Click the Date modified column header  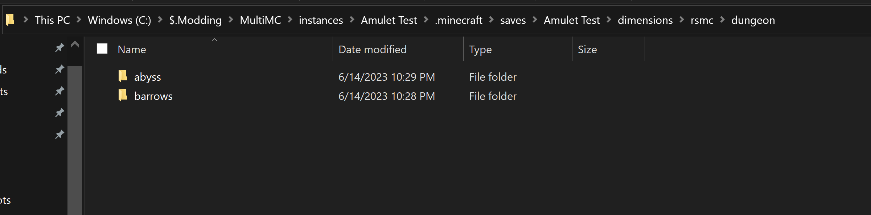coord(372,49)
